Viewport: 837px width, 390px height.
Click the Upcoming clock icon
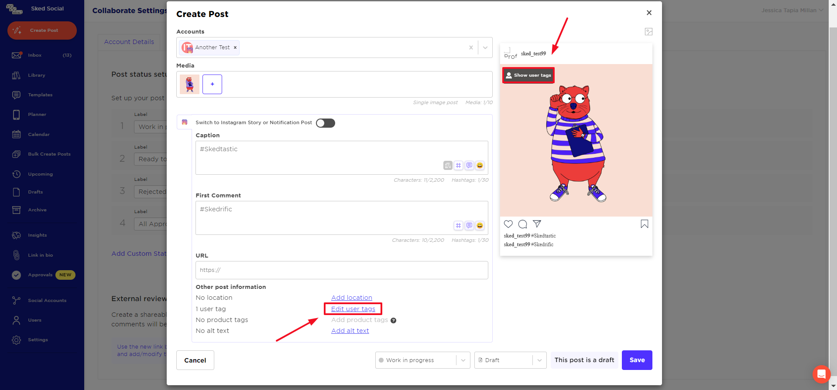click(x=16, y=174)
